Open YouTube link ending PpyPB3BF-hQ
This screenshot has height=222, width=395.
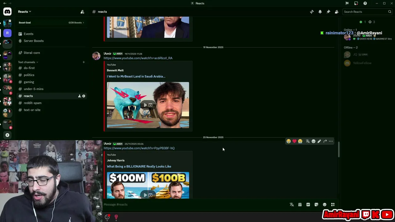tap(139, 148)
